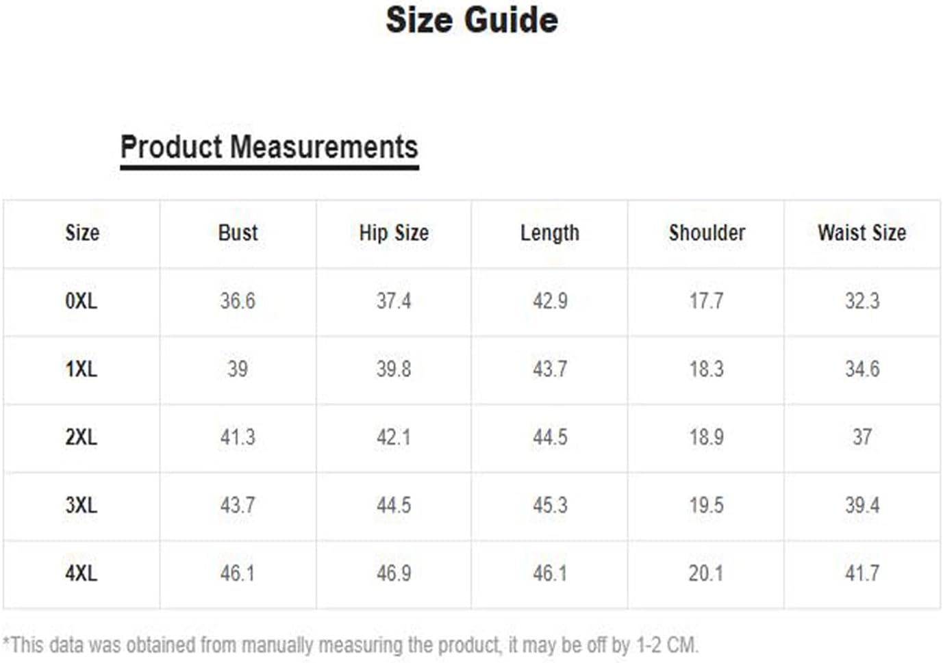
Task: Click the 0XL size row label
Action: pyautogui.click(x=81, y=301)
